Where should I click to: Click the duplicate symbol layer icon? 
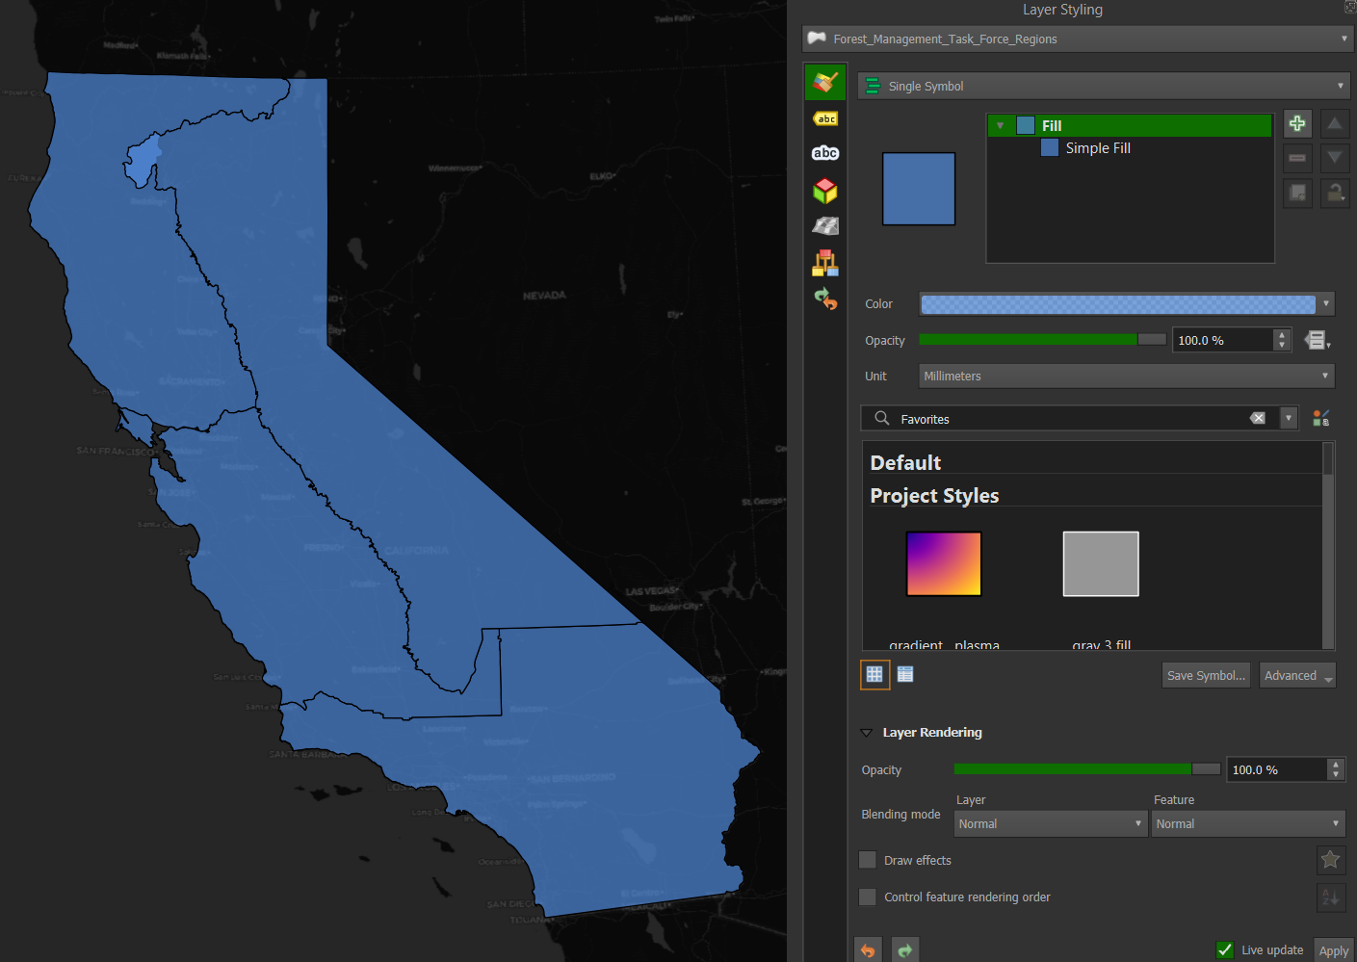pyautogui.click(x=1297, y=193)
